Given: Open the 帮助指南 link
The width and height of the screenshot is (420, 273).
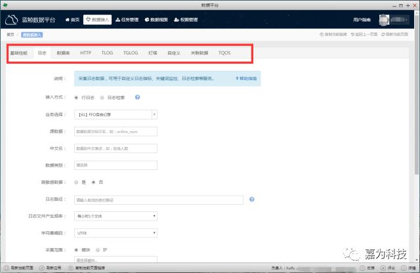Looking at the screenshot, I should coord(246,79).
